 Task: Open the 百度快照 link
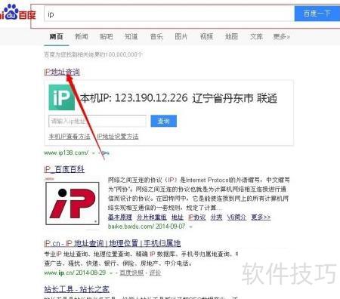(131, 273)
